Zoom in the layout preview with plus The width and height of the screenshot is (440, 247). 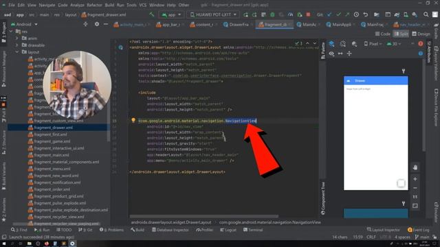click(415, 178)
